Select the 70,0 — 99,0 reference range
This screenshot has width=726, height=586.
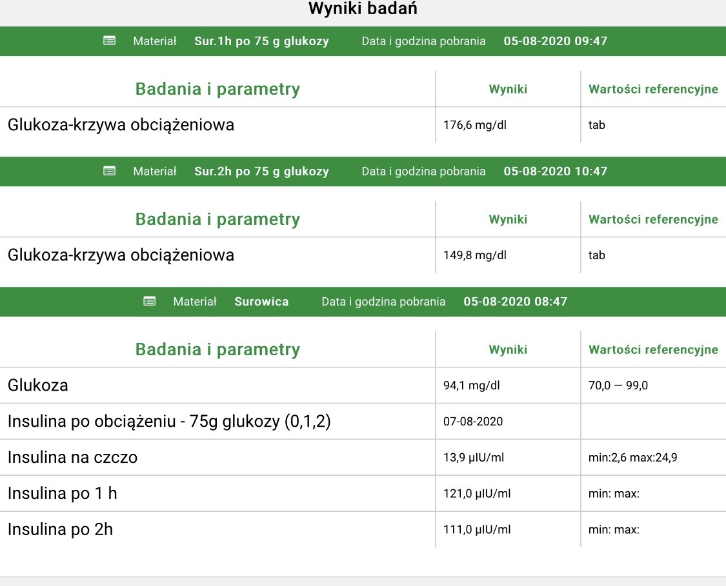pos(618,386)
